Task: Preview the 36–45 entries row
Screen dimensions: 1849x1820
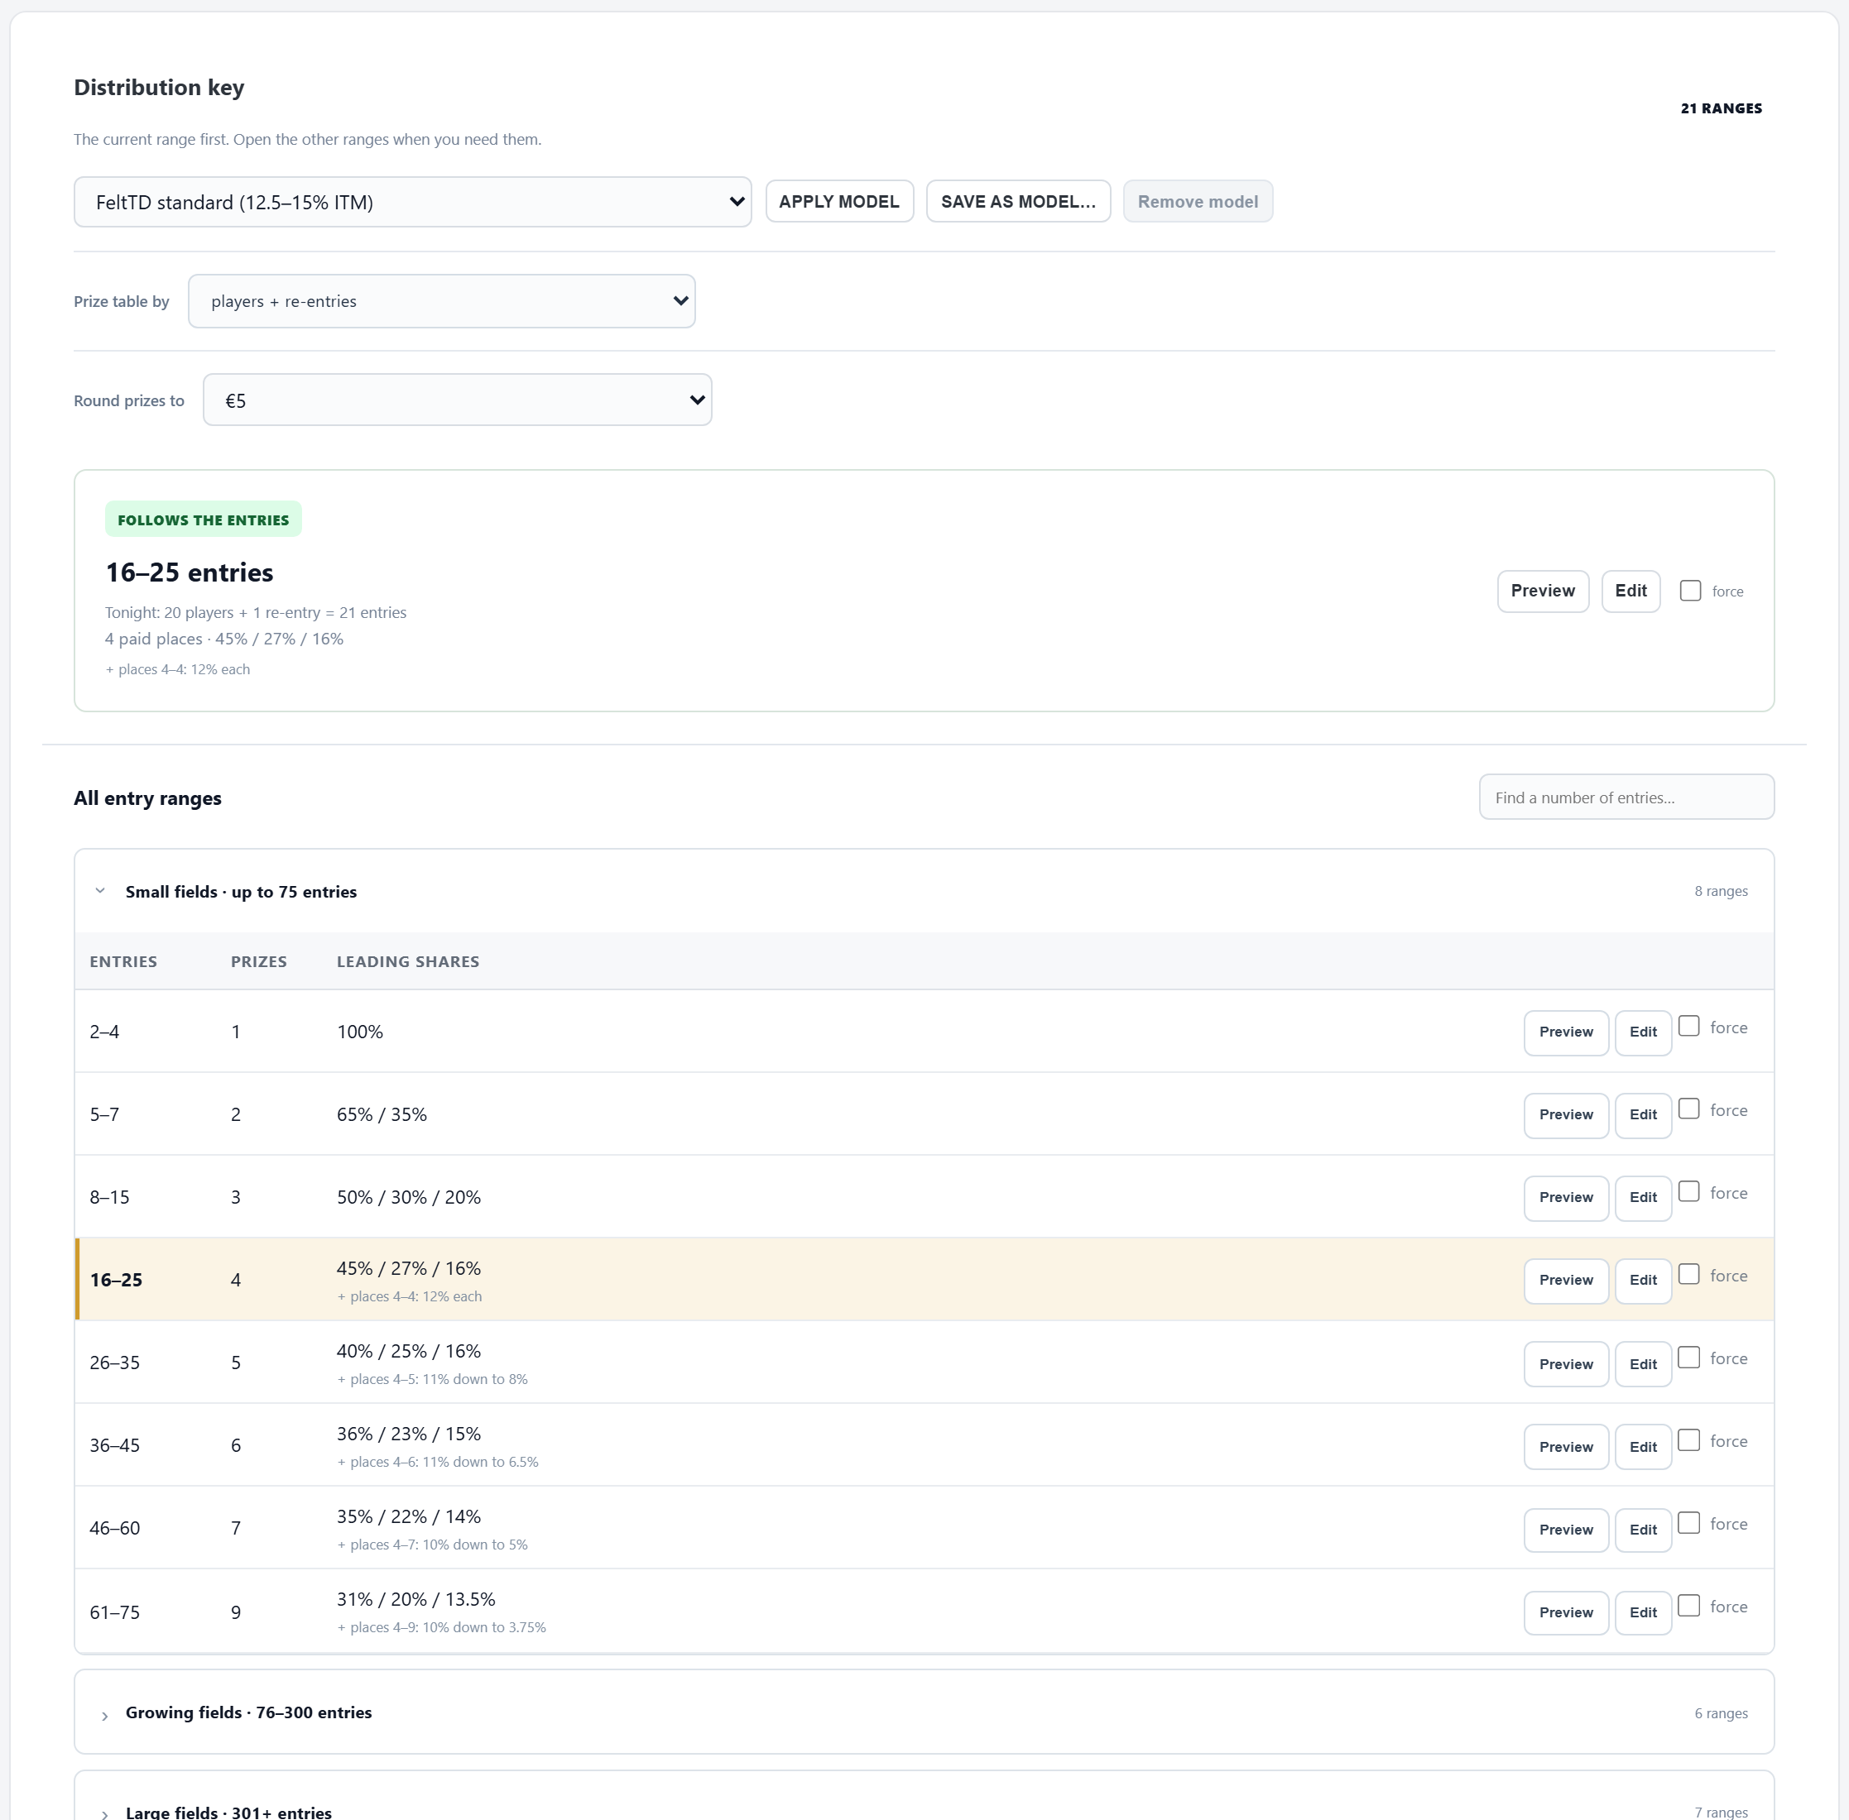Action: [x=1566, y=1447]
